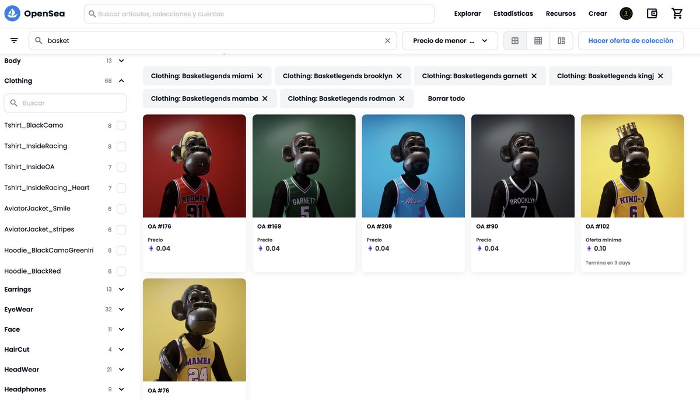Image resolution: width=700 pixels, height=400 pixels.
Task: Click the Termina en 3 days text
Action: pos(608,263)
